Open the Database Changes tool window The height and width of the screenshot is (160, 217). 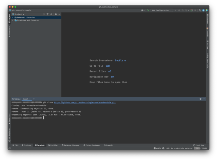click(x=70, y=145)
